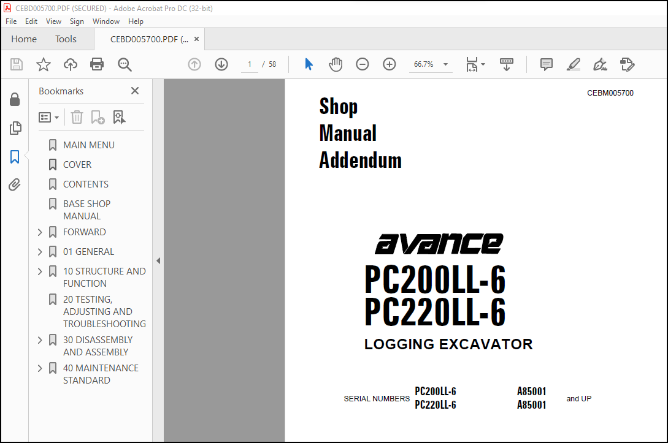This screenshot has height=443, width=668.
Task: Select the 01 GENERAL bookmark label
Action: pos(88,251)
